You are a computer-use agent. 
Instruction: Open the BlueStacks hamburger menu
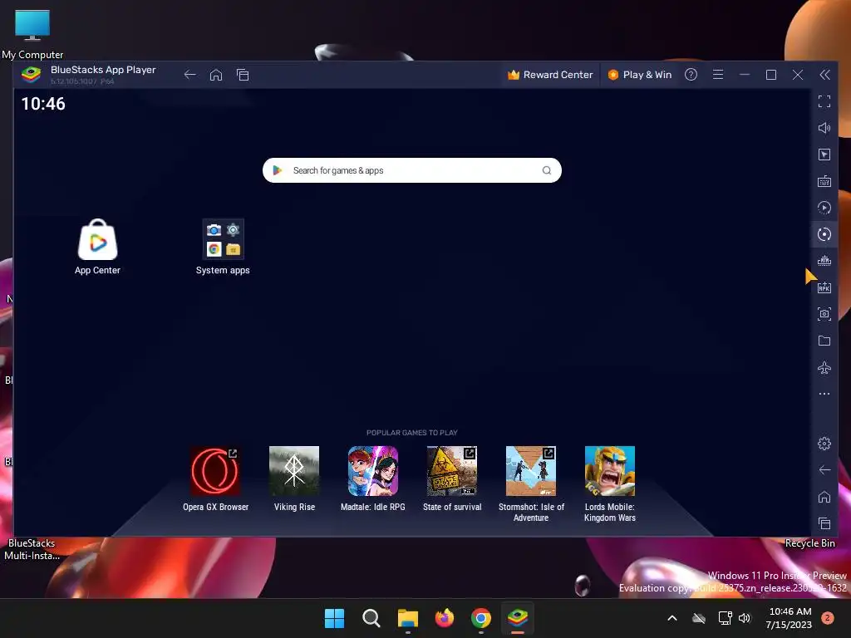pos(718,75)
